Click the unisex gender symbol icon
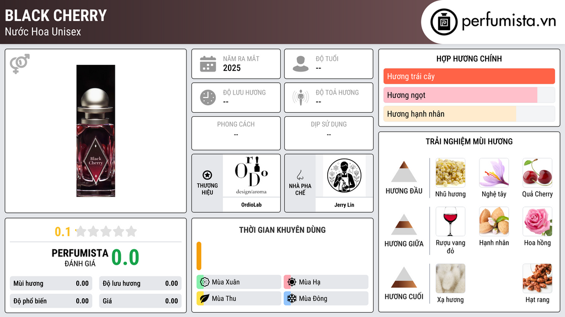 coord(20,64)
